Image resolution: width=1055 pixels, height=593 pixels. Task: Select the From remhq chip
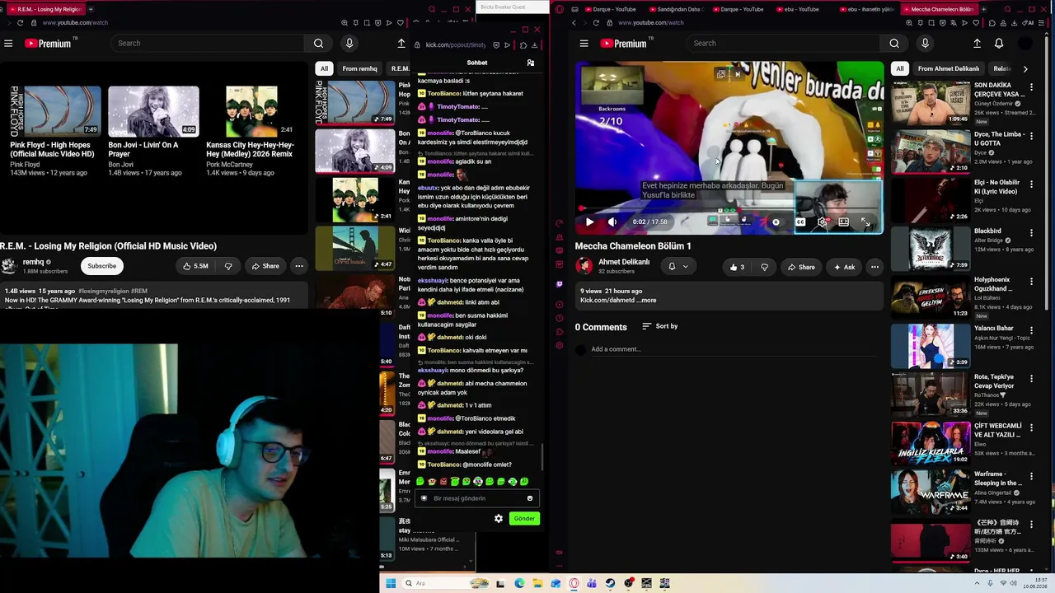(359, 69)
